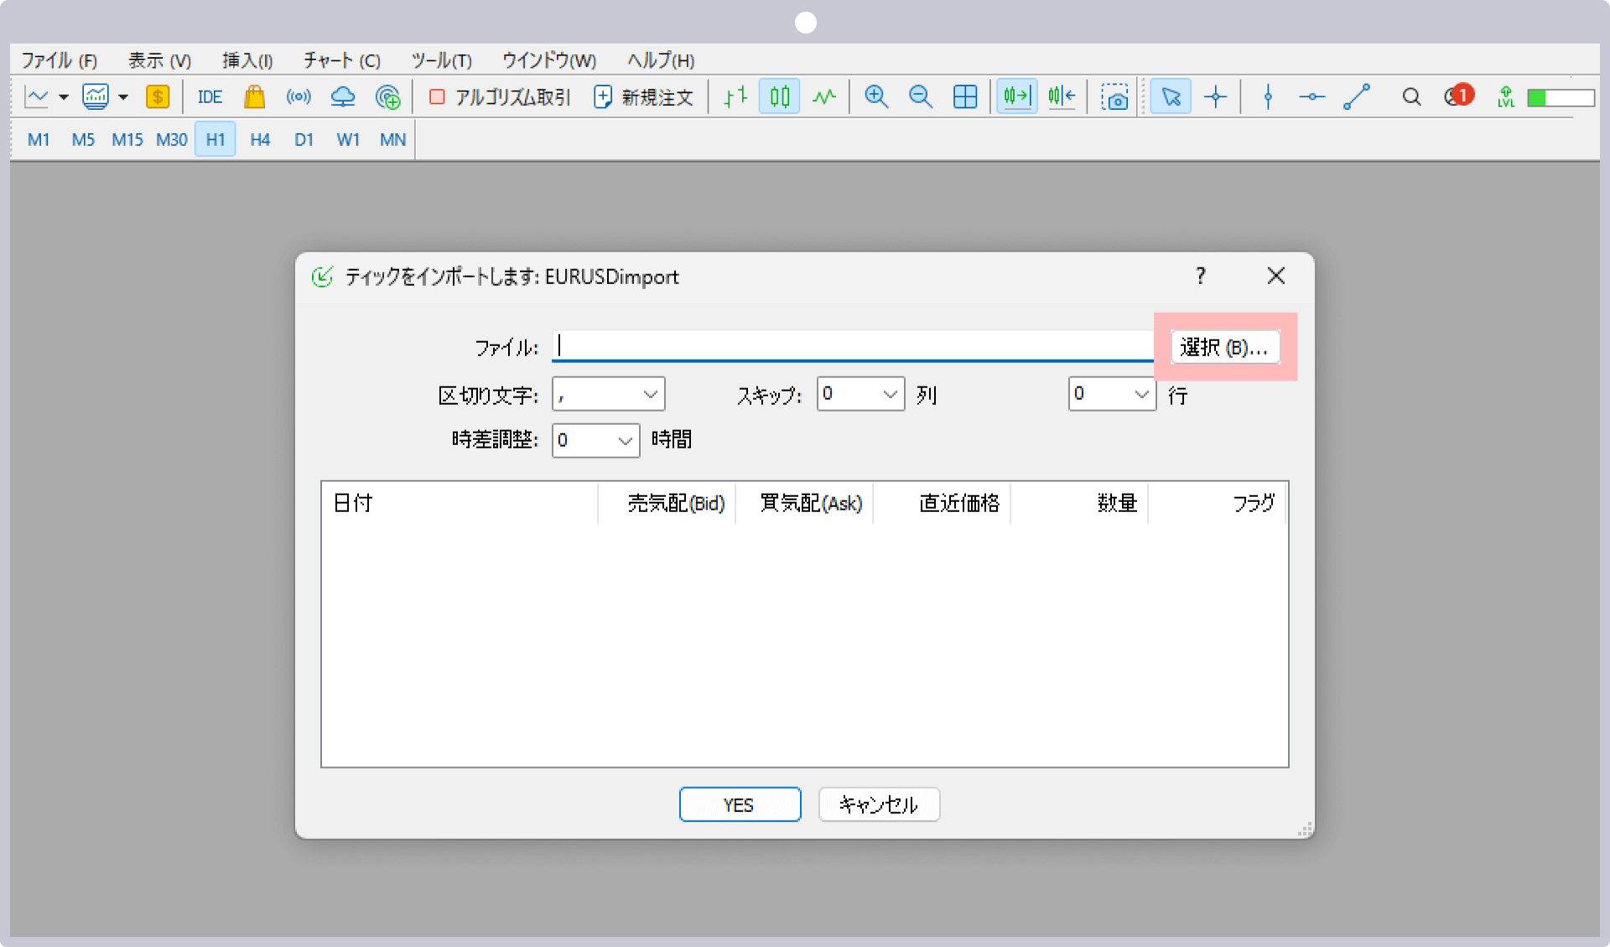Select the trendline drawing tool
Image resolution: width=1610 pixels, height=947 pixels.
1357,97
